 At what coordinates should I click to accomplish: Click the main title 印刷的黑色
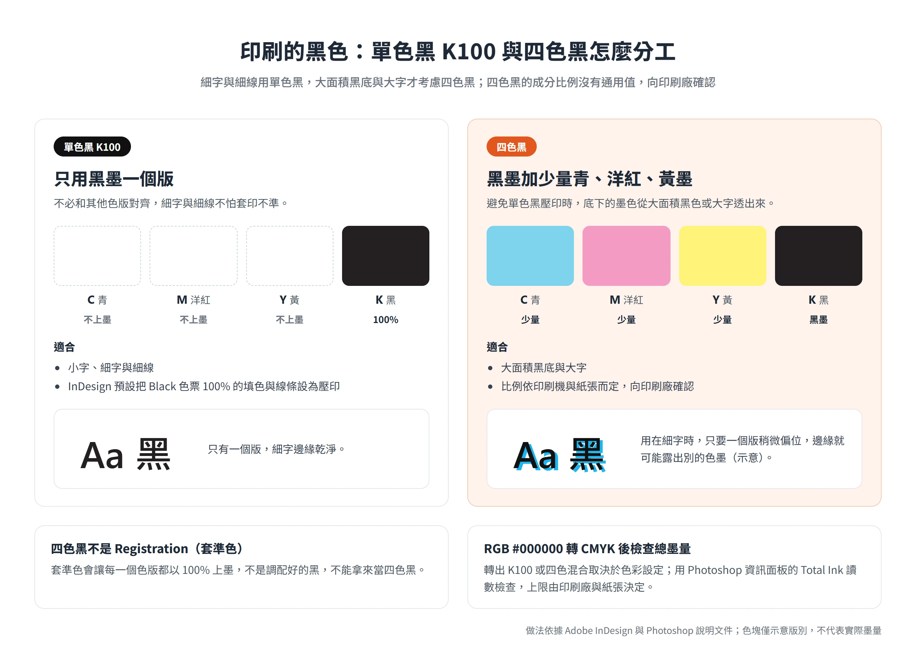point(458,51)
